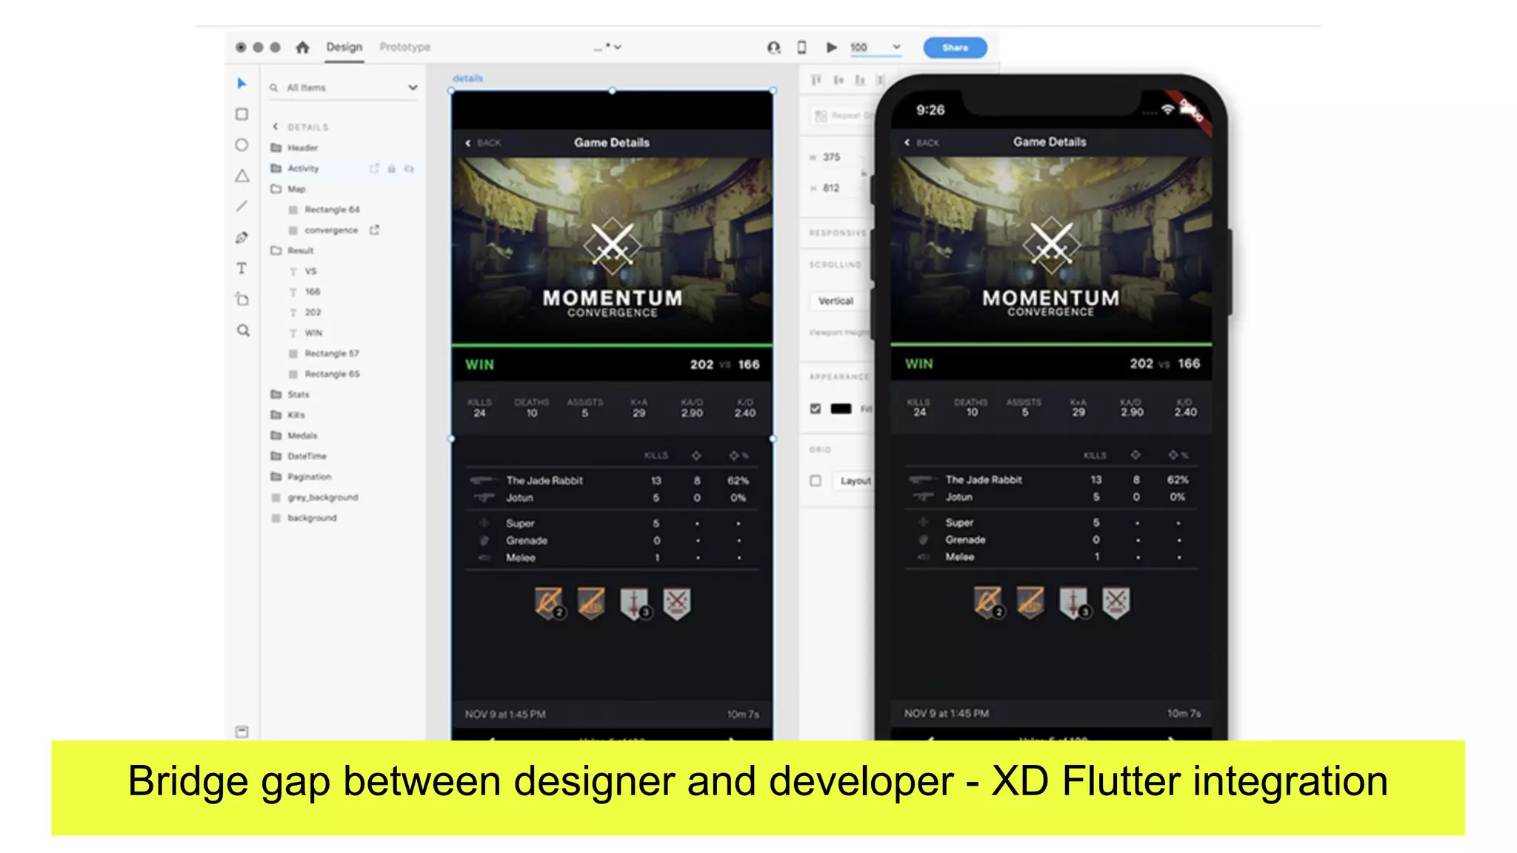Image resolution: width=1517 pixels, height=853 pixels.
Task: Go to the Home screen icon
Action: 302,47
